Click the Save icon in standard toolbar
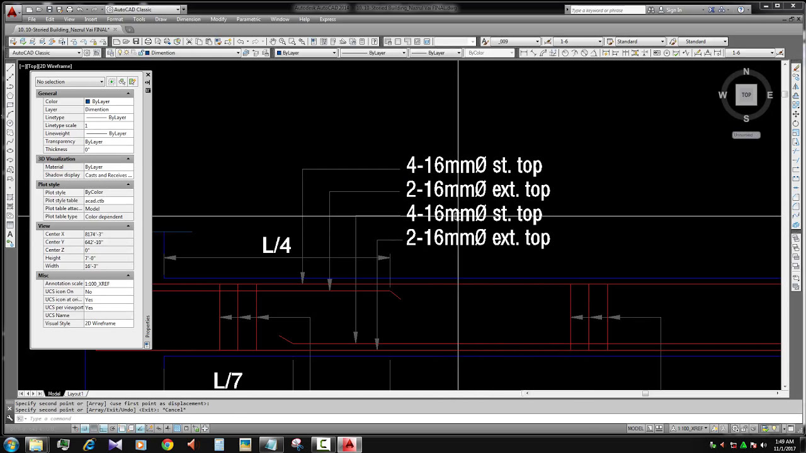 136,42
